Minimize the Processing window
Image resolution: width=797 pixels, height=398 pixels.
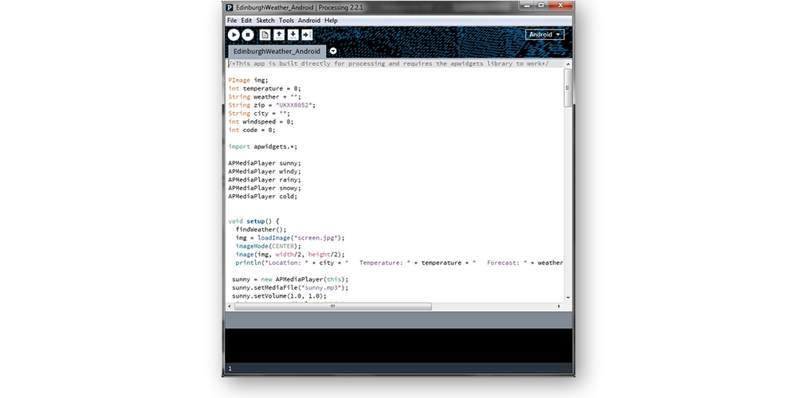(527, 5)
